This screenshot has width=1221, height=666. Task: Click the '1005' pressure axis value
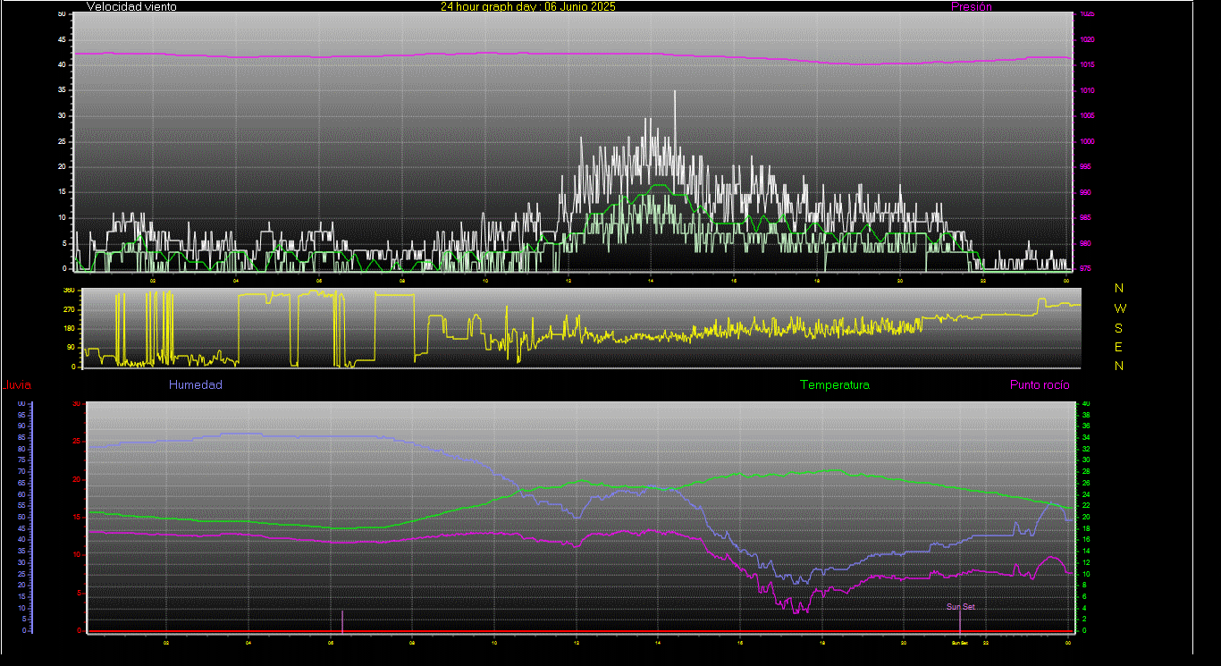pyautogui.click(x=1087, y=116)
